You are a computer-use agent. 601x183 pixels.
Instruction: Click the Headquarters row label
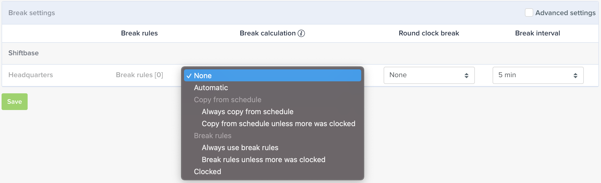(30, 75)
